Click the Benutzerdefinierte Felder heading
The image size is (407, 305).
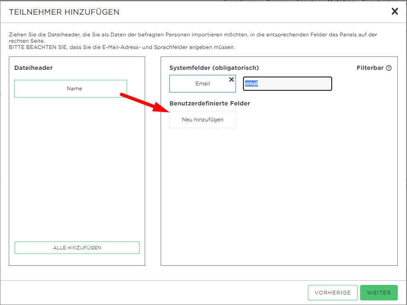pyautogui.click(x=210, y=103)
